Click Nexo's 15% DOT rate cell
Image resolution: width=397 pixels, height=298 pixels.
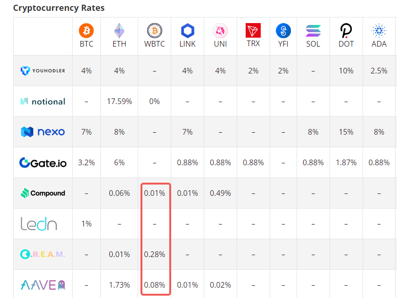click(x=346, y=132)
